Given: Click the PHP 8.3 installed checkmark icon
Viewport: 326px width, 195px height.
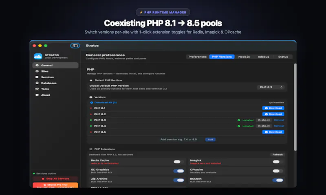Looking at the screenshot, I should pos(239,120).
